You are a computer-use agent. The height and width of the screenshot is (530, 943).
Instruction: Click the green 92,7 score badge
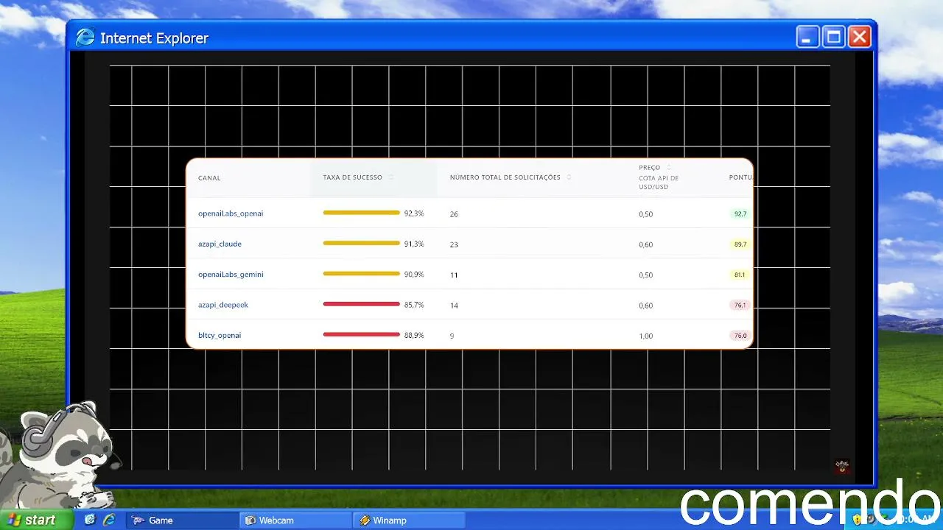tap(740, 213)
